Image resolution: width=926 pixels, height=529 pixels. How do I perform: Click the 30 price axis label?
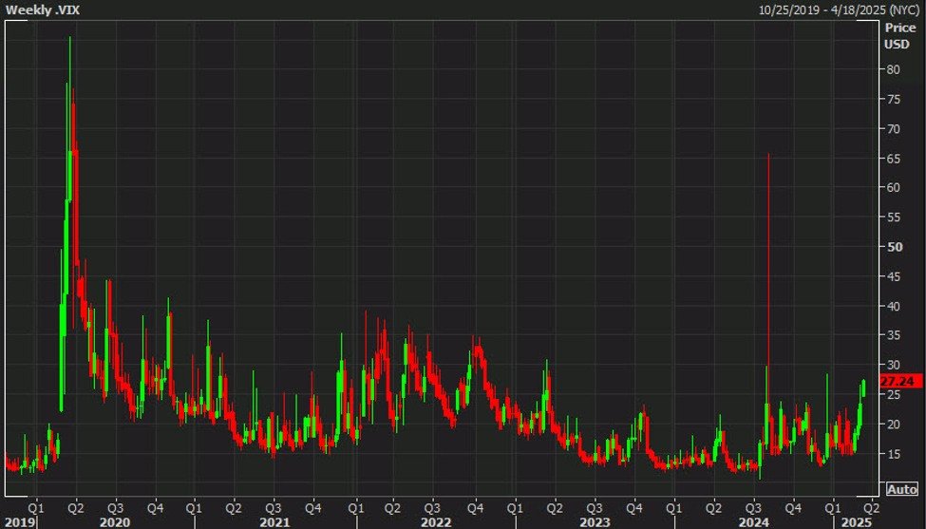(x=895, y=365)
